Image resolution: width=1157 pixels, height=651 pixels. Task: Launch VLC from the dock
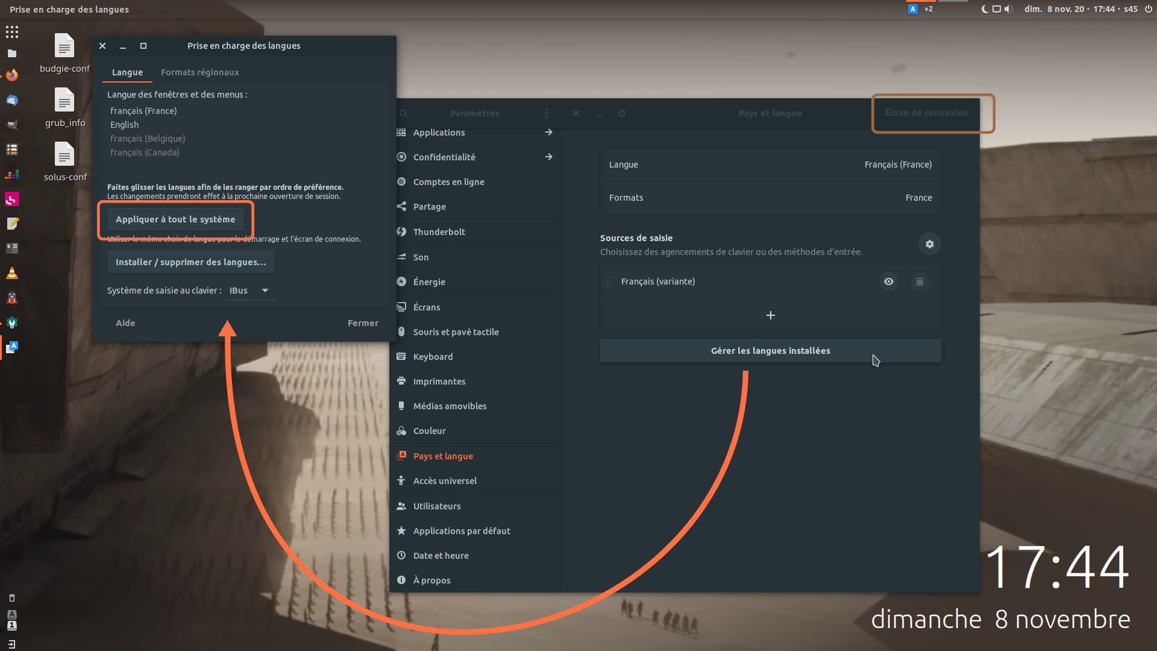point(12,273)
